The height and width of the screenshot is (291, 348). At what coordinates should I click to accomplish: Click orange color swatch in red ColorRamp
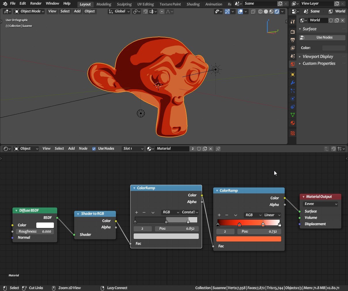(x=249, y=239)
